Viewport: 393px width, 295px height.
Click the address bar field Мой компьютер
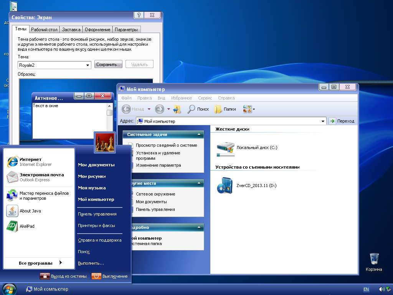pos(231,121)
